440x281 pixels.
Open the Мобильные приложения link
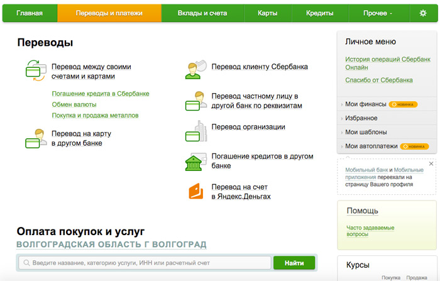pyautogui.click(x=385, y=174)
